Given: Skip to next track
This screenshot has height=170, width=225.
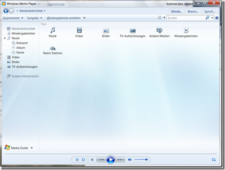Looking at the screenshot, I should coord(120,160).
